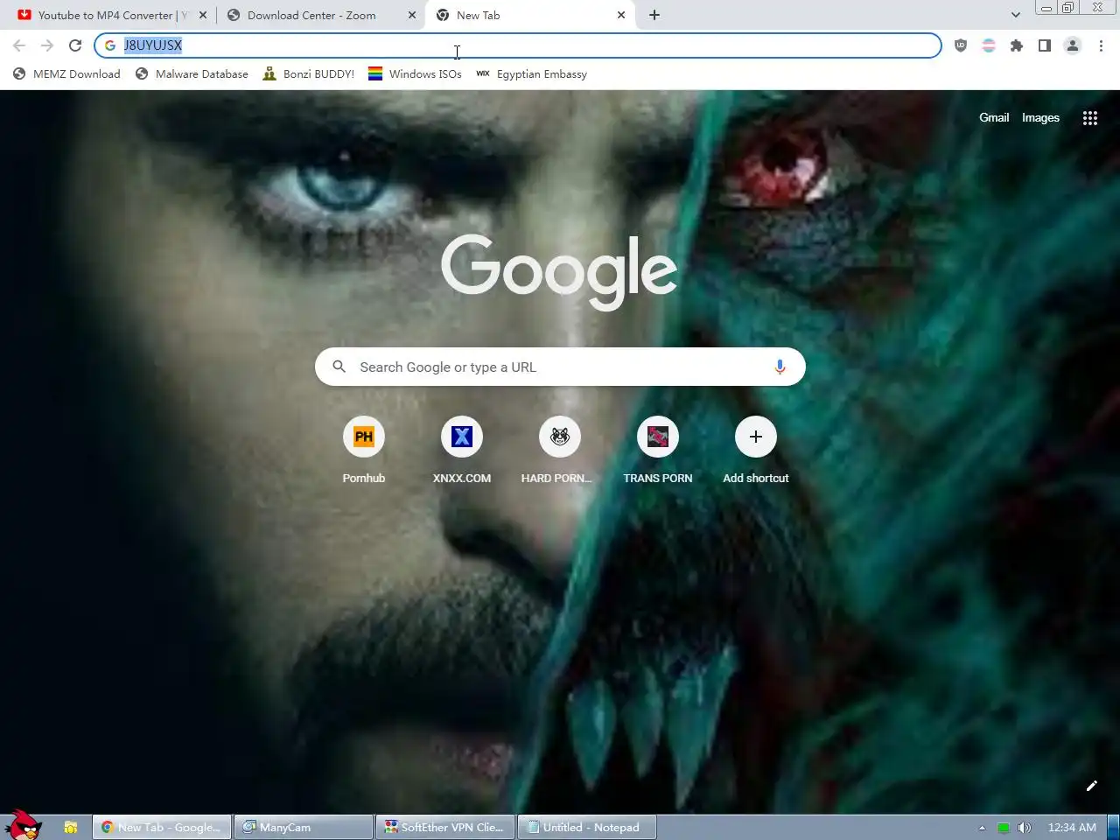
Task: Open the volume speaker tray icon
Action: click(x=1025, y=827)
